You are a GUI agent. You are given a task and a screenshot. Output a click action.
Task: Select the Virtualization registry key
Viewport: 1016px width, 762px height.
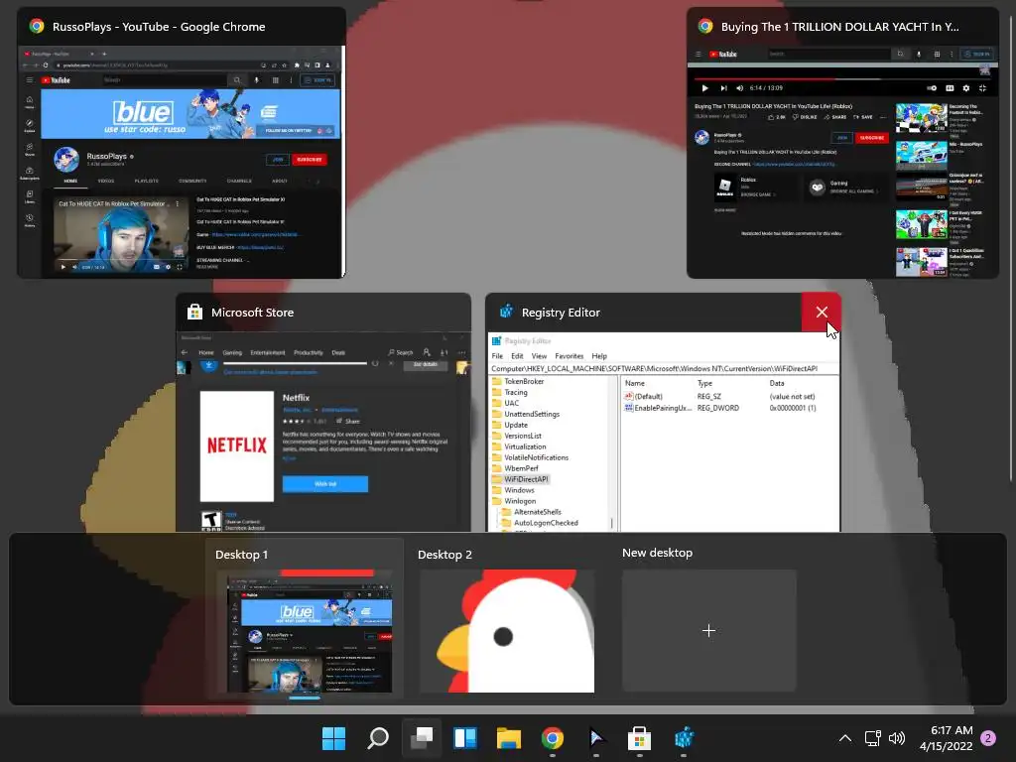[525, 446]
